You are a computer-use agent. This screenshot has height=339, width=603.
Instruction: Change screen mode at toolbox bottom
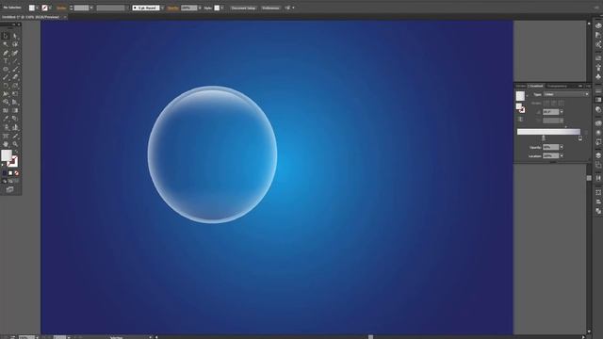point(9,189)
